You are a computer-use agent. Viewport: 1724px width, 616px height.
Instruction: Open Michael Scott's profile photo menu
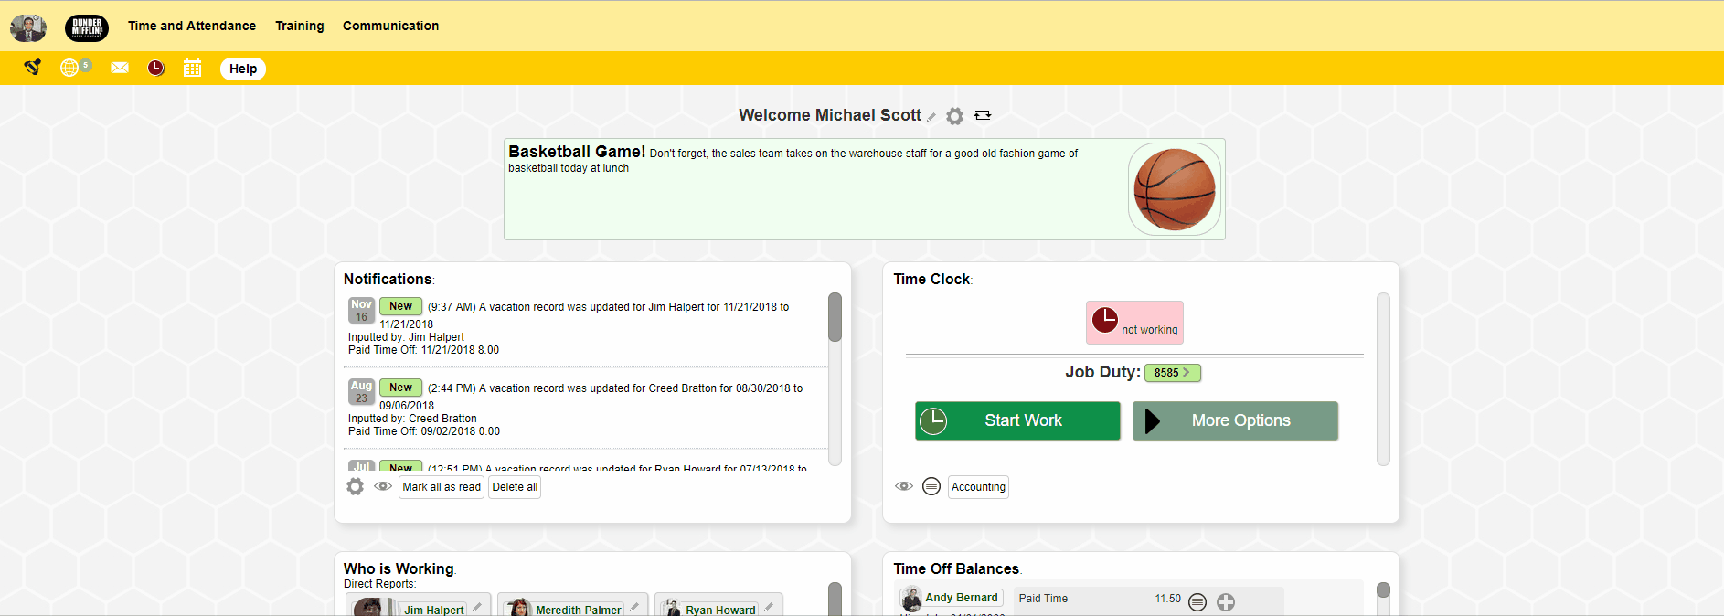28,27
